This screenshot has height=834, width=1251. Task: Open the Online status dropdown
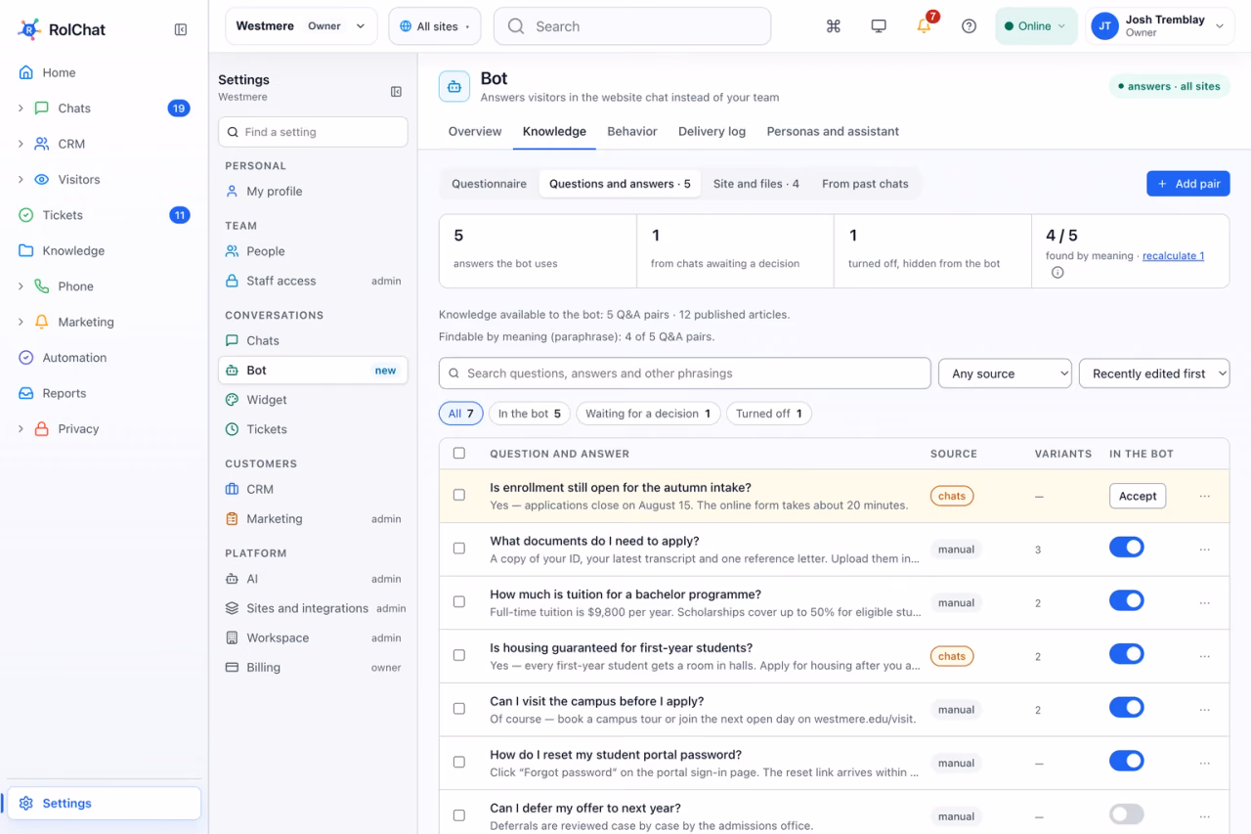tap(1036, 26)
